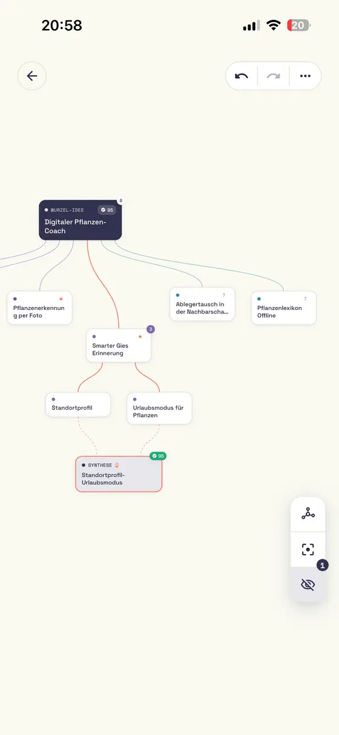
Task: Select the Standortprofil-Urlaubsmodus synthesis node
Action: tap(119, 474)
